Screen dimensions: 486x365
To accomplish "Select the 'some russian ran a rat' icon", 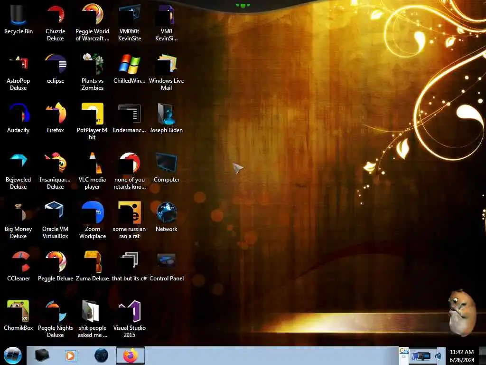I will pos(129,221).
